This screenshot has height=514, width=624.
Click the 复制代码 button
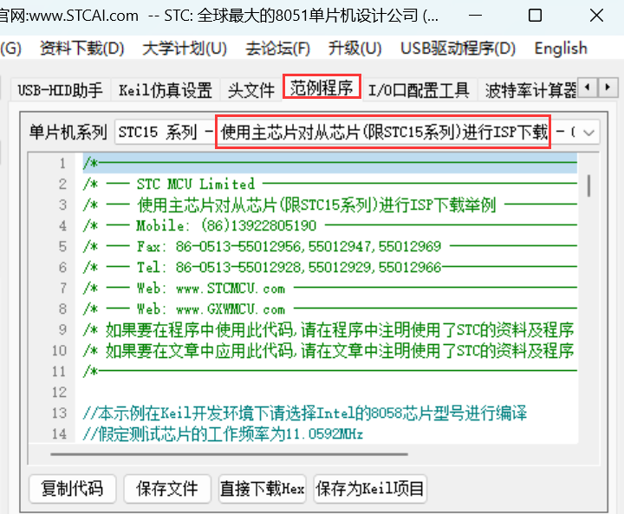pyautogui.click(x=73, y=489)
